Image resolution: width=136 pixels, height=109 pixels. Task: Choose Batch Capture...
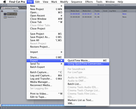[x=45, y=72]
